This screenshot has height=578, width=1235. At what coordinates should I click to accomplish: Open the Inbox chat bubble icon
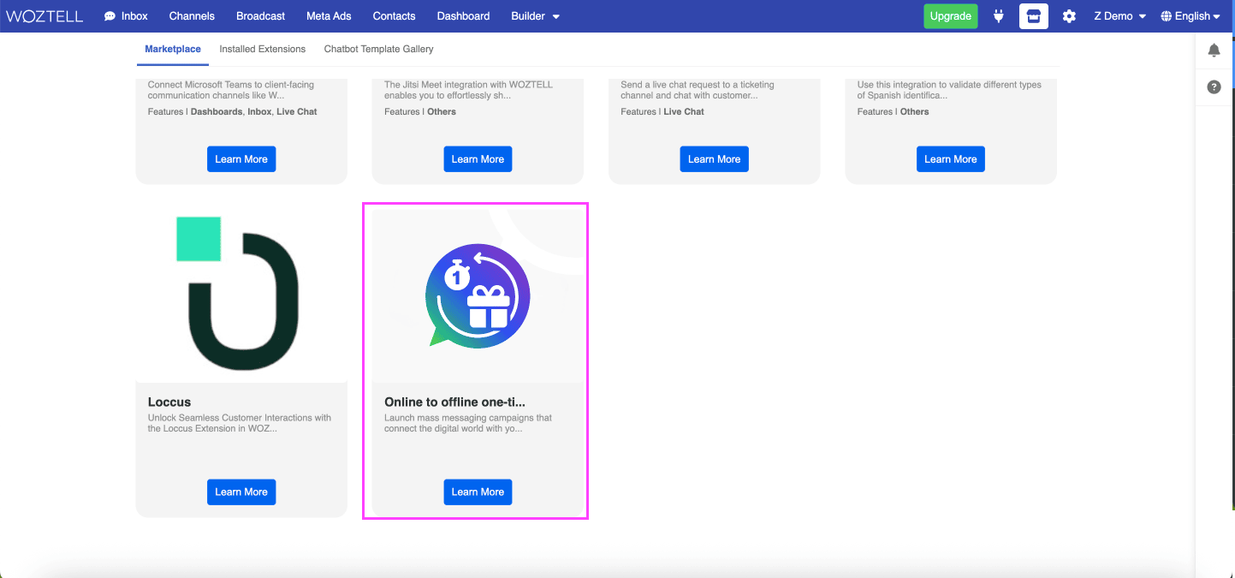pyautogui.click(x=110, y=16)
